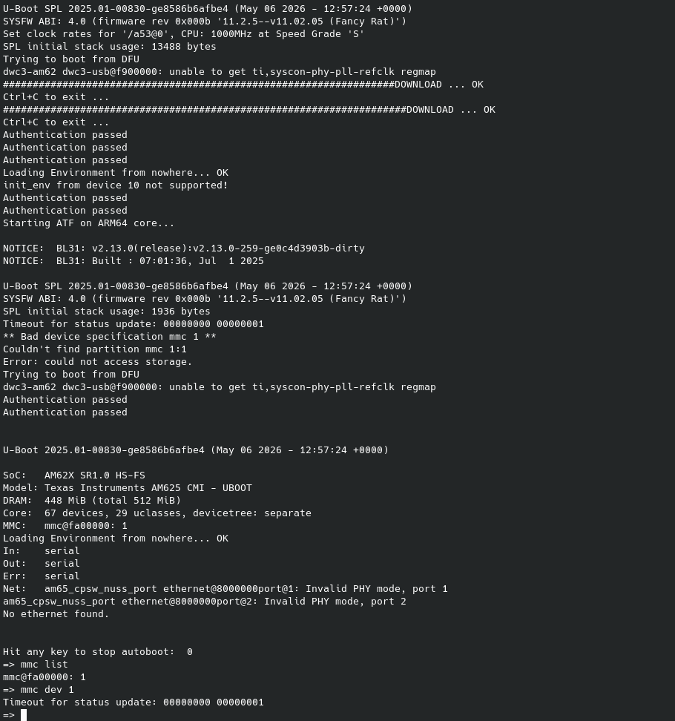Click the 'mmc list' command text

point(45,665)
